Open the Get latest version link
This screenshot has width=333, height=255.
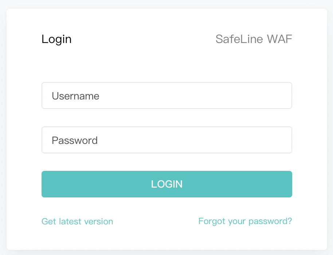[77, 221]
